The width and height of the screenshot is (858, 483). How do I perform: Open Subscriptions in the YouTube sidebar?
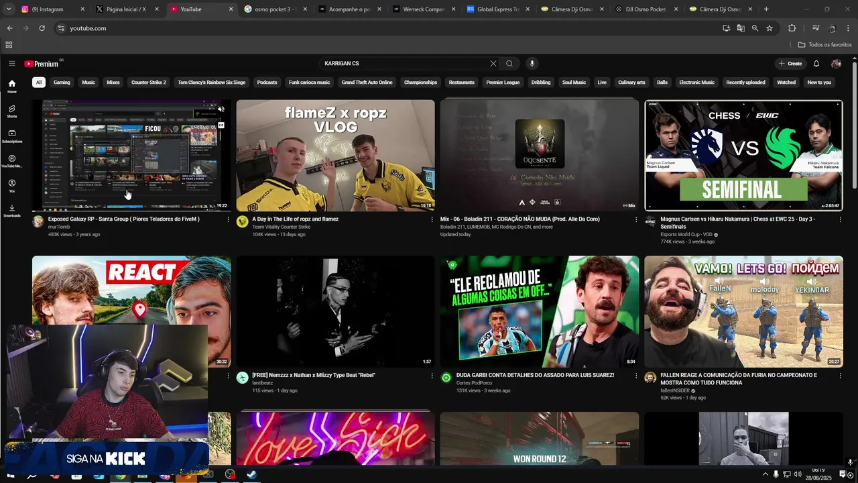click(x=12, y=136)
